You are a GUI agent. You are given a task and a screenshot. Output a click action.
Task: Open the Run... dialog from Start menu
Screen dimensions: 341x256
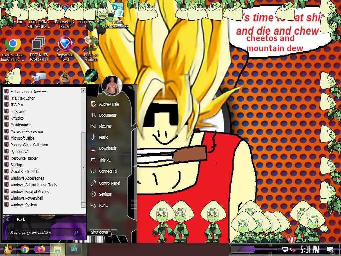[x=104, y=205]
